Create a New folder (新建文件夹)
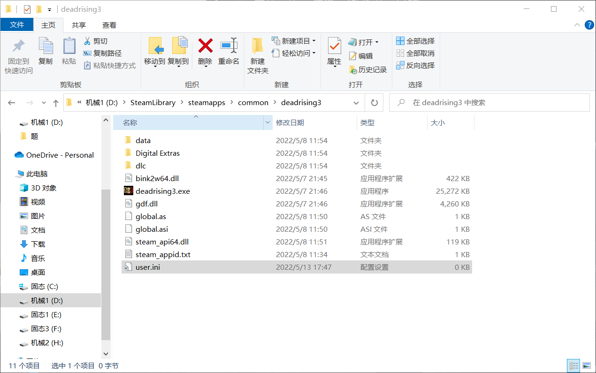 (258, 55)
